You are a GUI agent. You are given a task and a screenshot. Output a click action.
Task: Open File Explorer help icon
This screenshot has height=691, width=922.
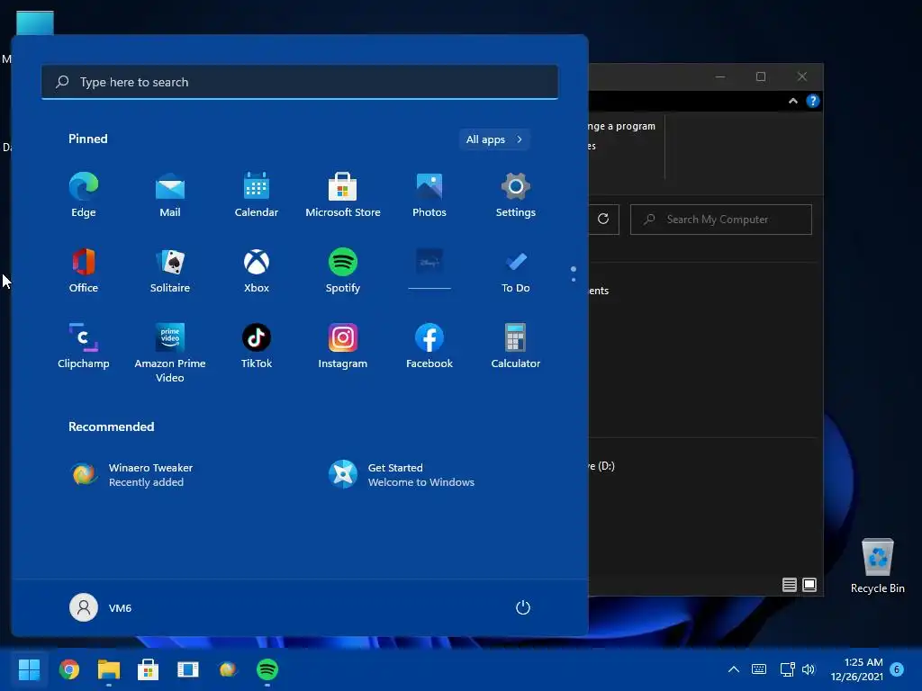click(813, 101)
